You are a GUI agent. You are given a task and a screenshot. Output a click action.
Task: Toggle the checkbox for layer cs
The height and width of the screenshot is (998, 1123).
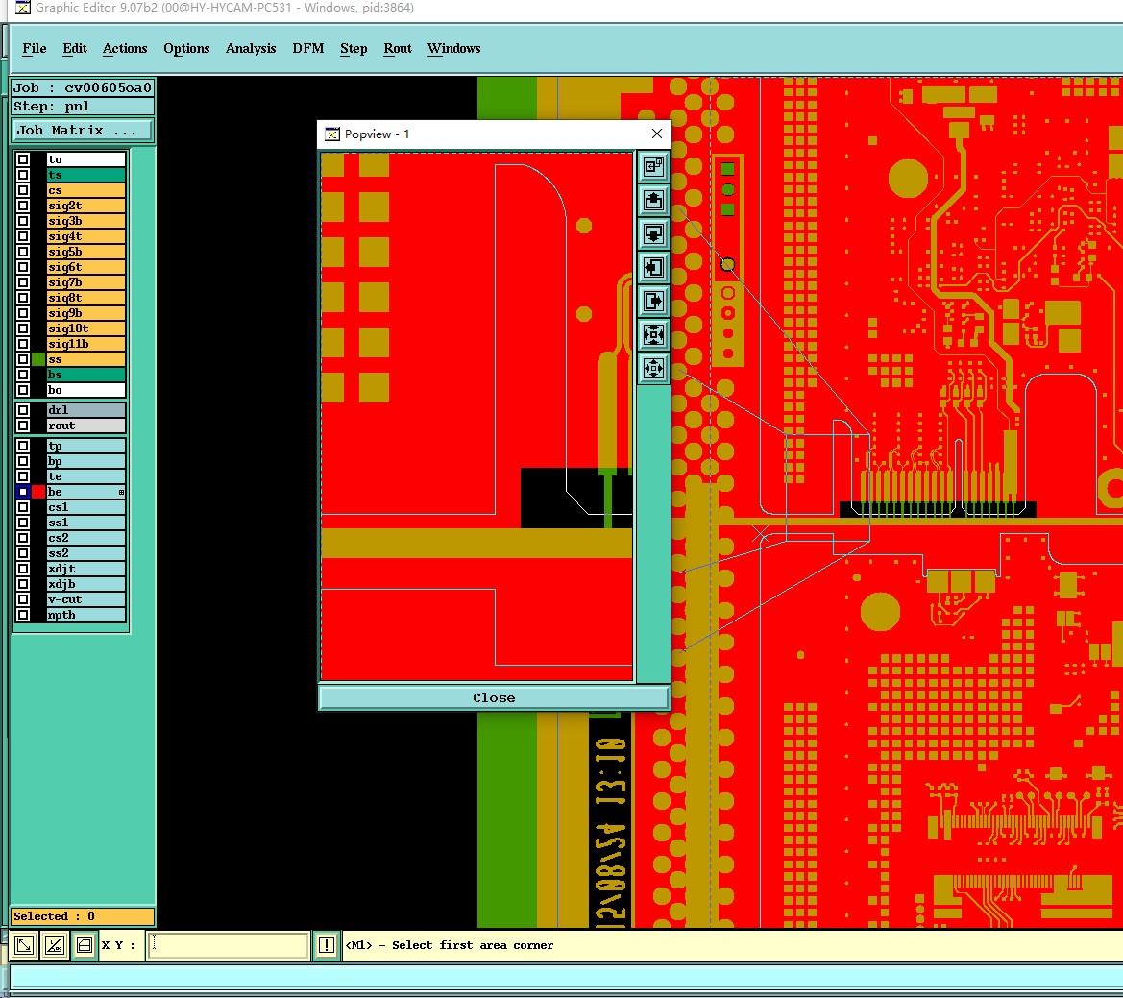click(x=23, y=190)
